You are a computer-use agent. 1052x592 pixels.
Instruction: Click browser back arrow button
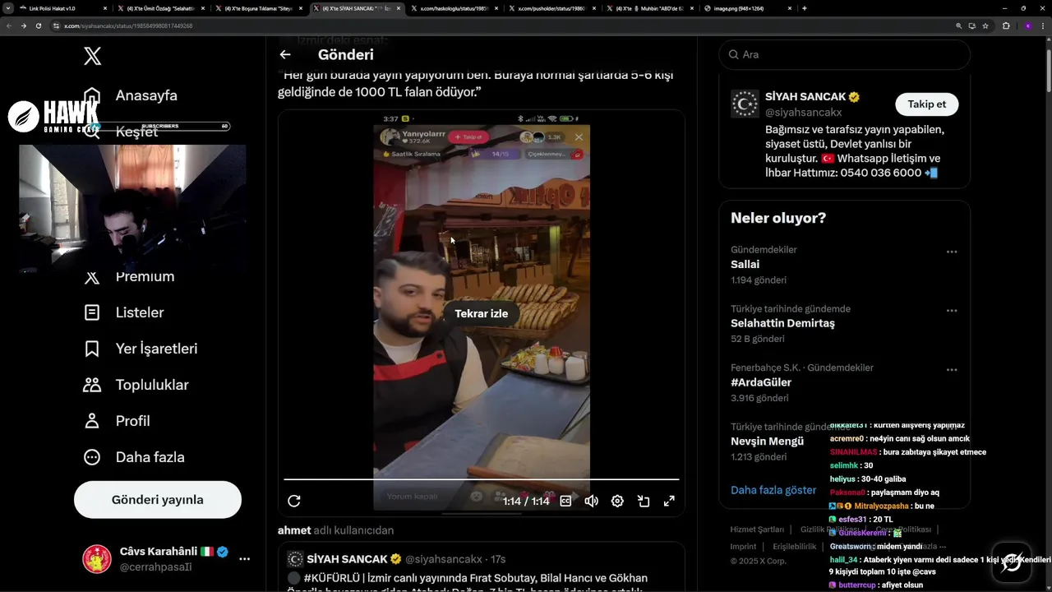pos(9,25)
